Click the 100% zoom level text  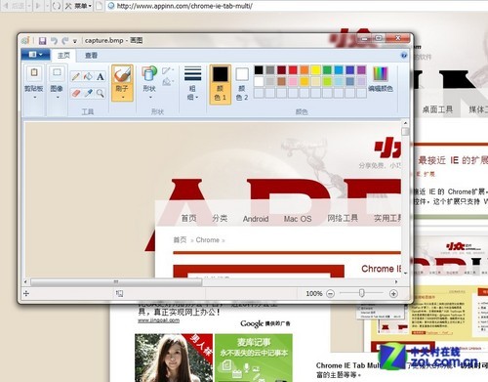[314, 294]
